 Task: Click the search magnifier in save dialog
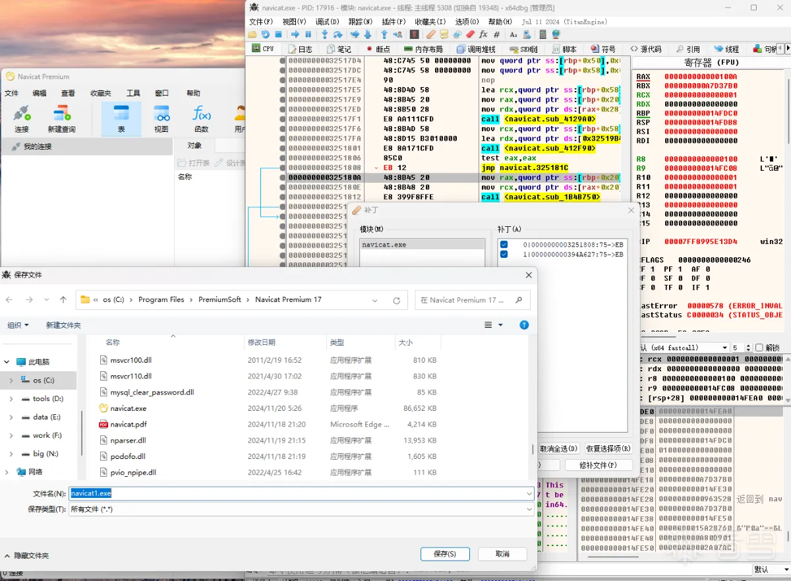519,300
